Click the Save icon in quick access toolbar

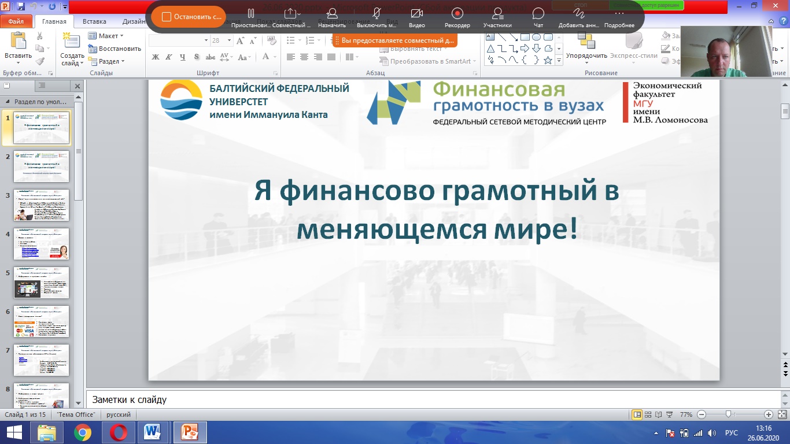21,7
